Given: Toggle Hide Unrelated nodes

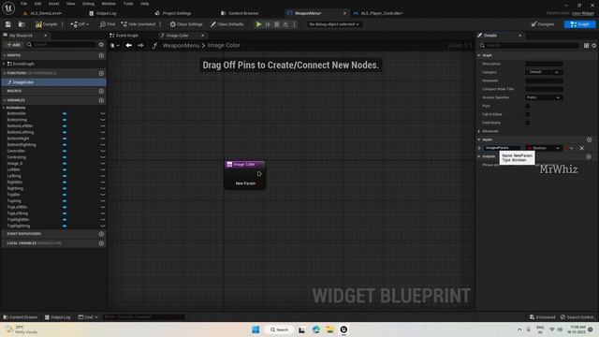Looking at the screenshot, I should click(139, 24).
